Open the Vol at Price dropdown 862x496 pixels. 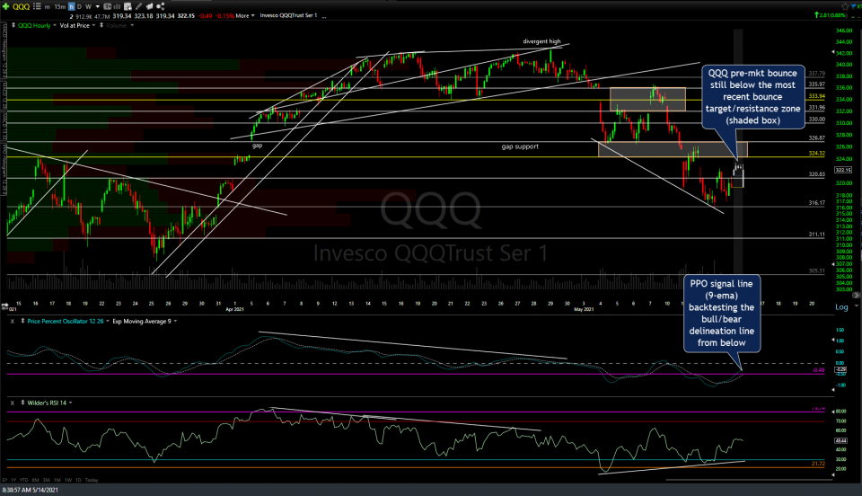[93, 25]
